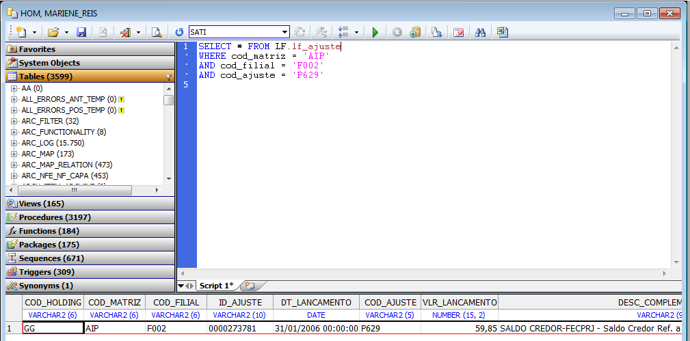Add a new script tab
Image resolution: width=690 pixels, height=341 pixels.
point(250,285)
